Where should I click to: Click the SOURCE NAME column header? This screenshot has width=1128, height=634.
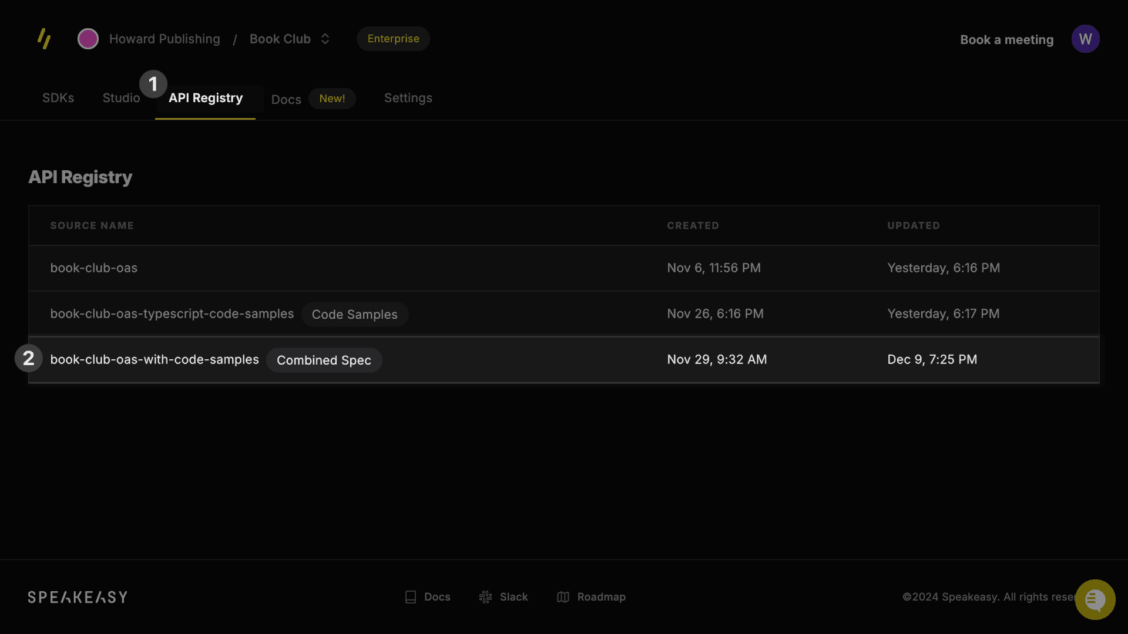[92, 225]
